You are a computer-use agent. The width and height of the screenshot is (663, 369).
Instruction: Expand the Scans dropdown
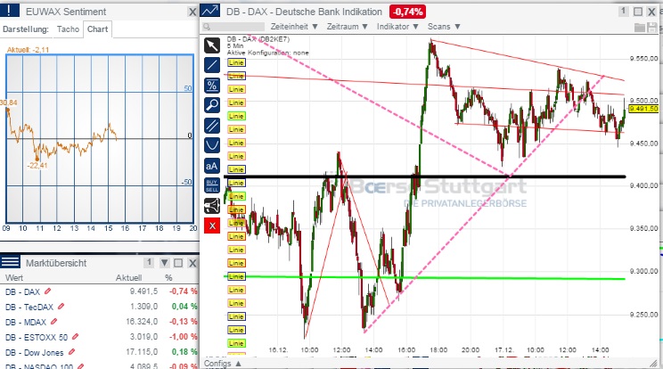click(x=442, y=27)
